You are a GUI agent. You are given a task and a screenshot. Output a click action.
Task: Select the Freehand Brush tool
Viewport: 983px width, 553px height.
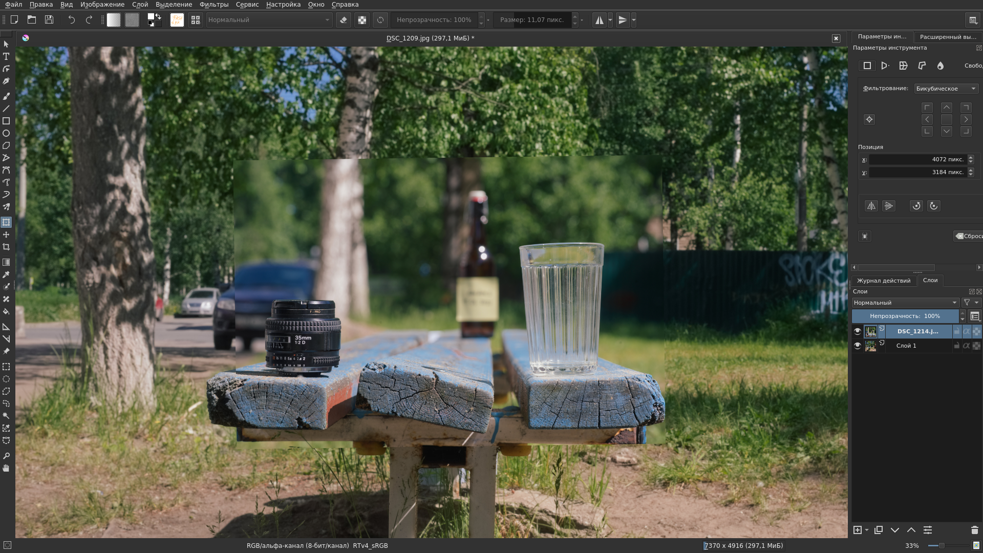click(6, 96)
